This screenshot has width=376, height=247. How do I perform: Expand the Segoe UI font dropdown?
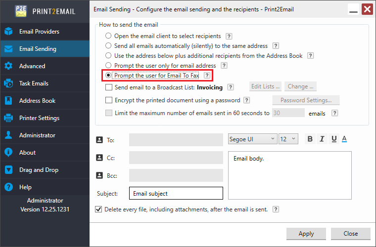(252, 139)
